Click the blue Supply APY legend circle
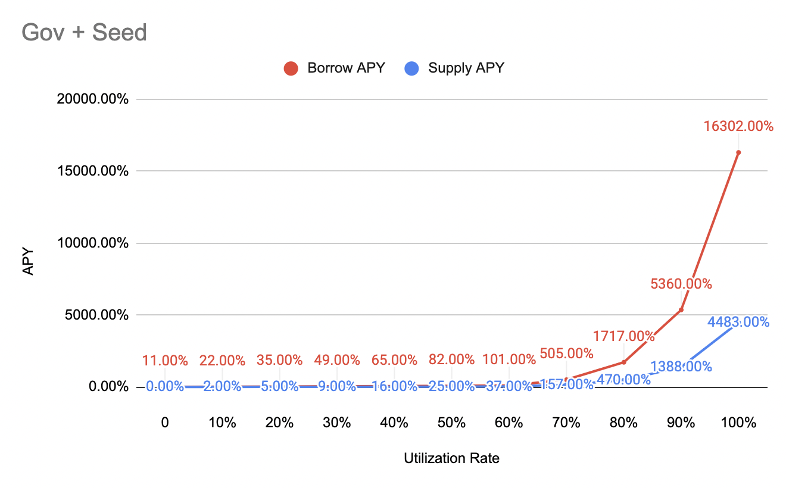This screenshot has width=786, height=488. (411, 68)
